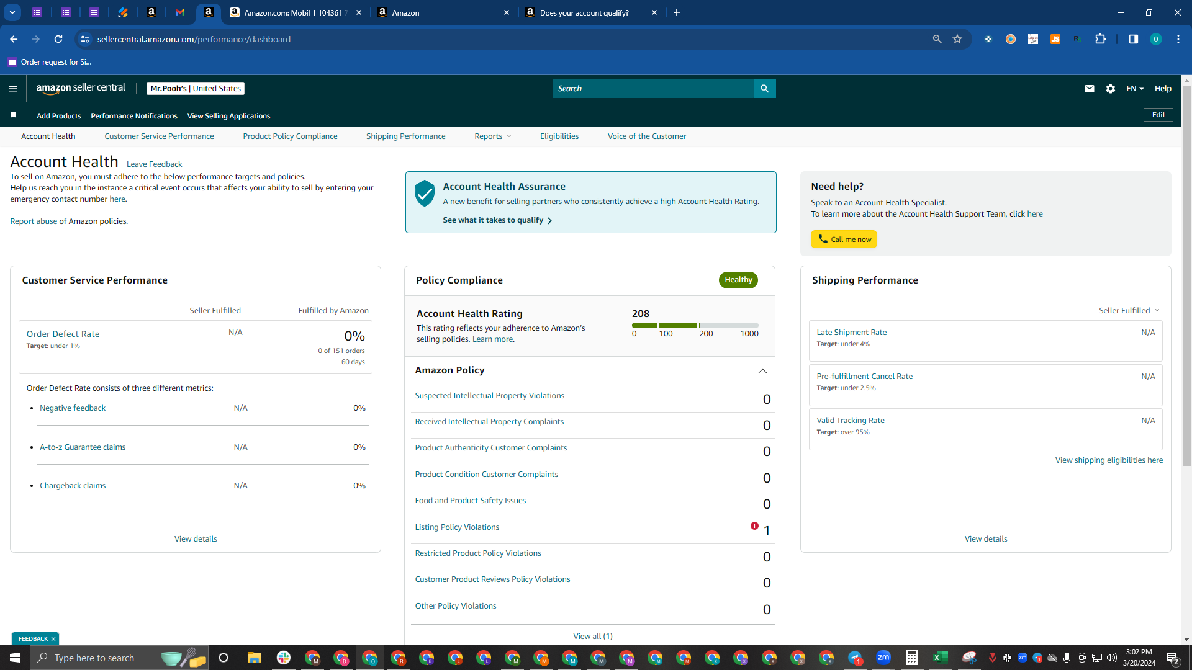Image resolution: width=1192 pixels, height=670 pixels.
Task: Bookmark this page with the star icon
Action: (957, 39)
